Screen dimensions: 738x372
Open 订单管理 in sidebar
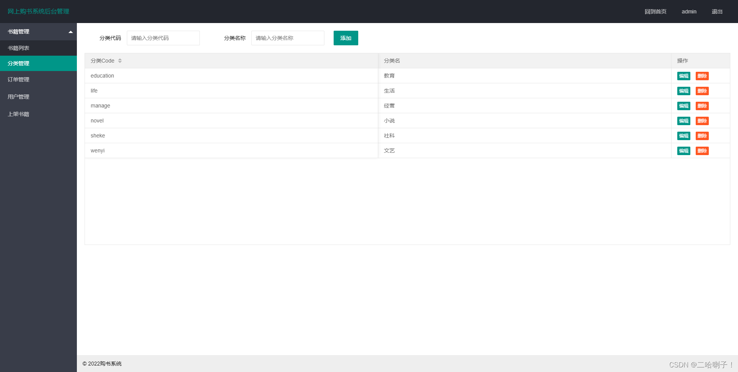click(x=38, y=79)
